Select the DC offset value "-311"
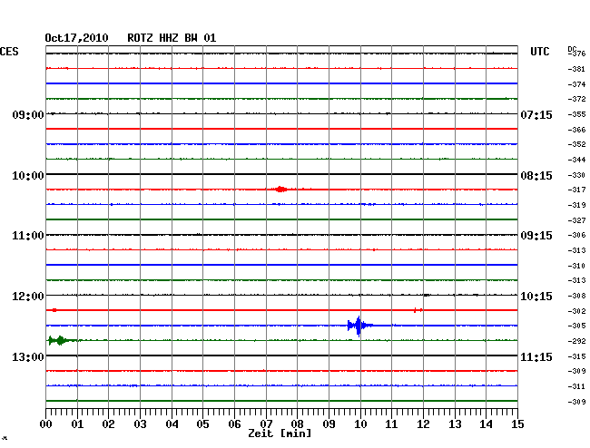Image resolution: width=590 pixels, height=448 pixels. tap(576, 386)
